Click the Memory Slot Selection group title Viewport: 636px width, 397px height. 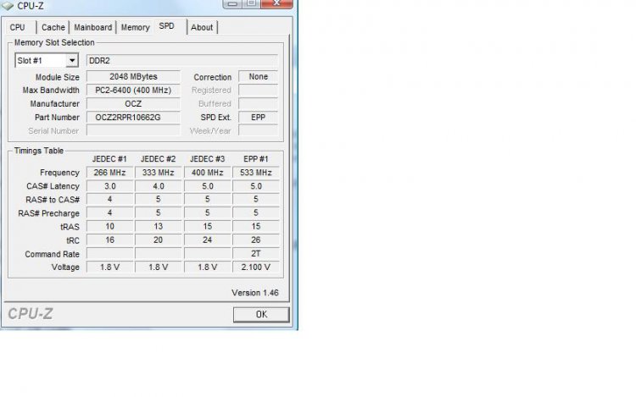click(54, 42)
